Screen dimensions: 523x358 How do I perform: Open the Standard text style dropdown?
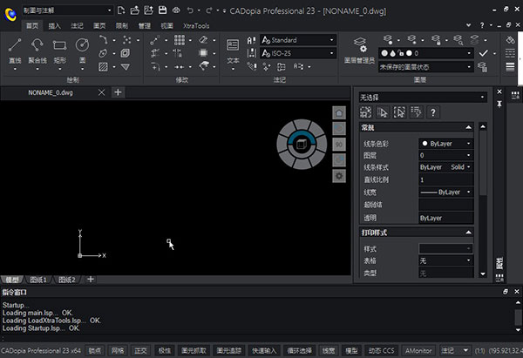pos(297,40)
